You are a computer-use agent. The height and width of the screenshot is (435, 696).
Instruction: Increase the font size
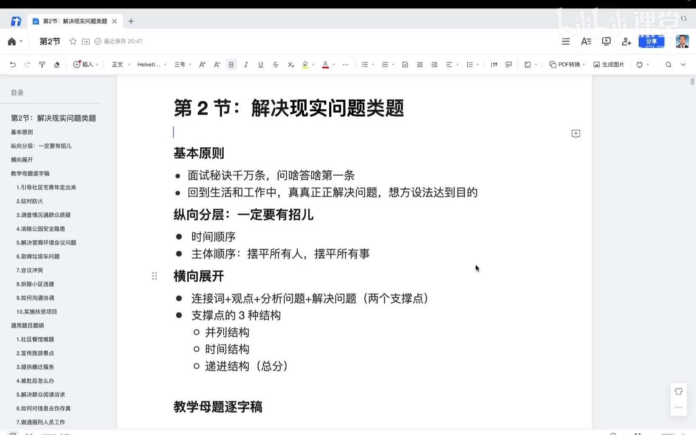202,64
